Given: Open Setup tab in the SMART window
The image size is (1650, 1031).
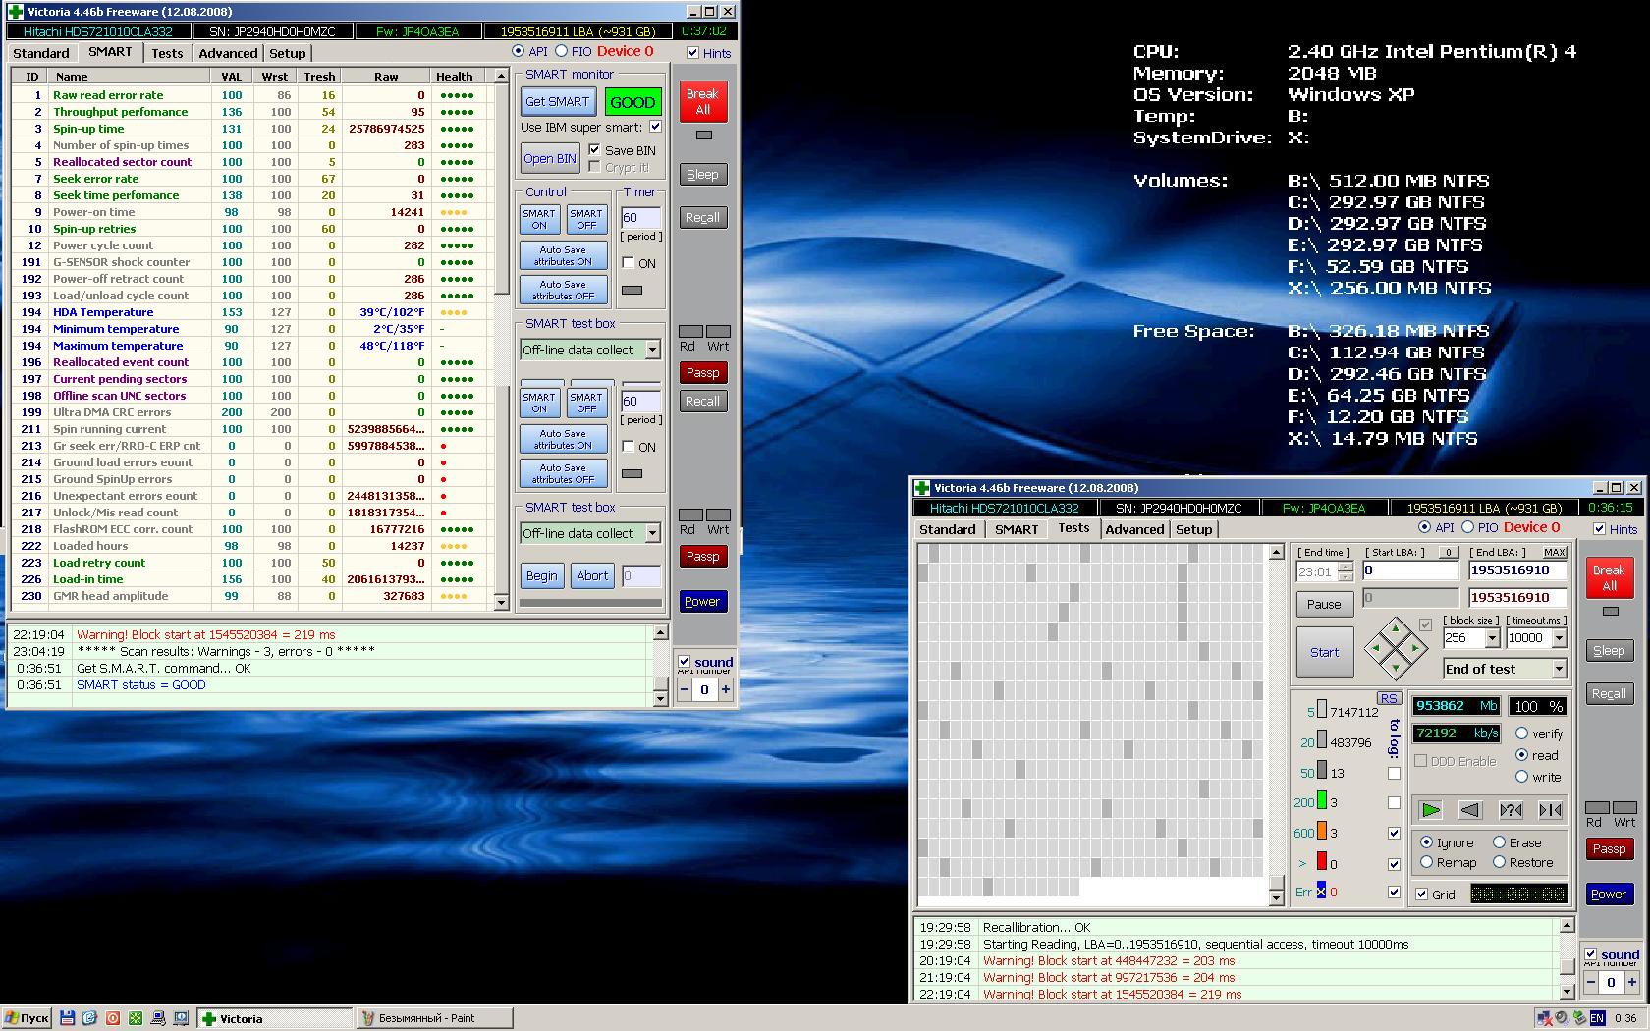Looking at the screenshot, I should click(288, 53).
